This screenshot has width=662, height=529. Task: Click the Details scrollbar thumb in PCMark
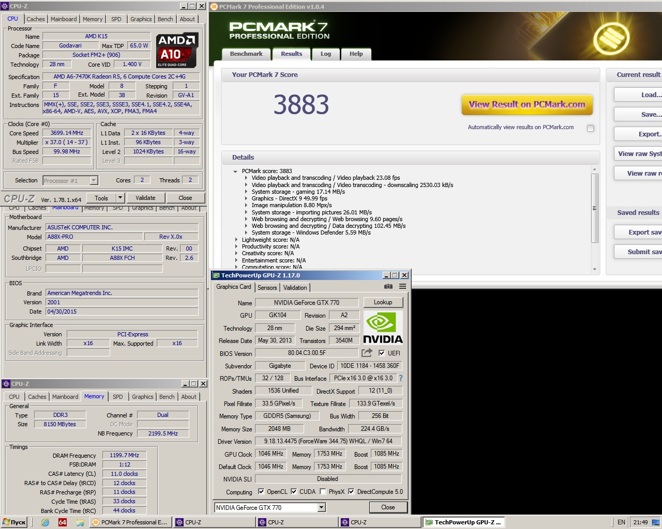pos(594,208)
